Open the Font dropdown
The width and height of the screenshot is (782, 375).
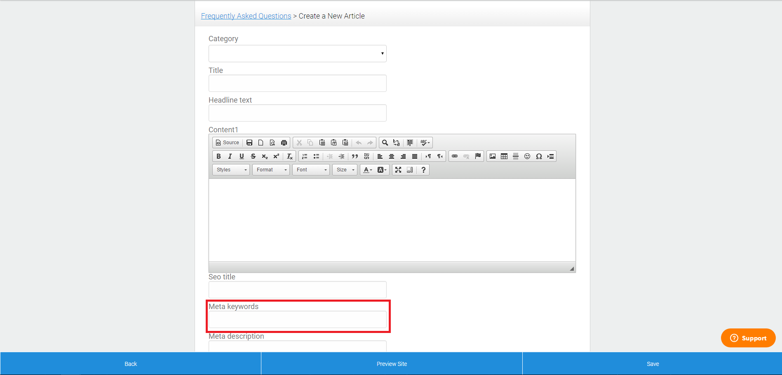pos(311,170)
